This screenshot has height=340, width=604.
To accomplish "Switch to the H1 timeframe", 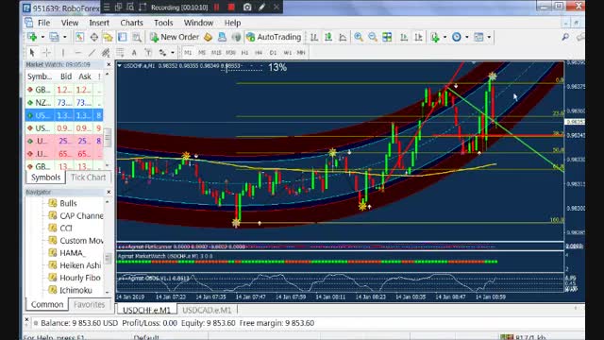I will (x=244, y=53).
